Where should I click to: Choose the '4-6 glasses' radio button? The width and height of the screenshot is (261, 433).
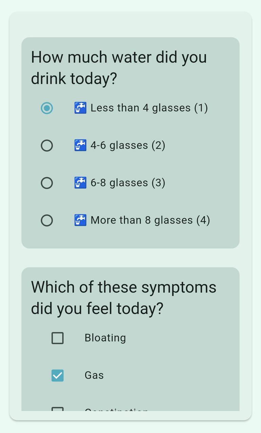coord(47,146)
